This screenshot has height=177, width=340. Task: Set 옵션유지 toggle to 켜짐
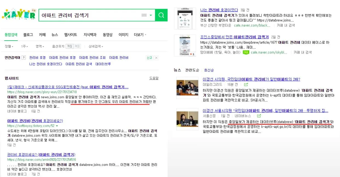(77, 46)
